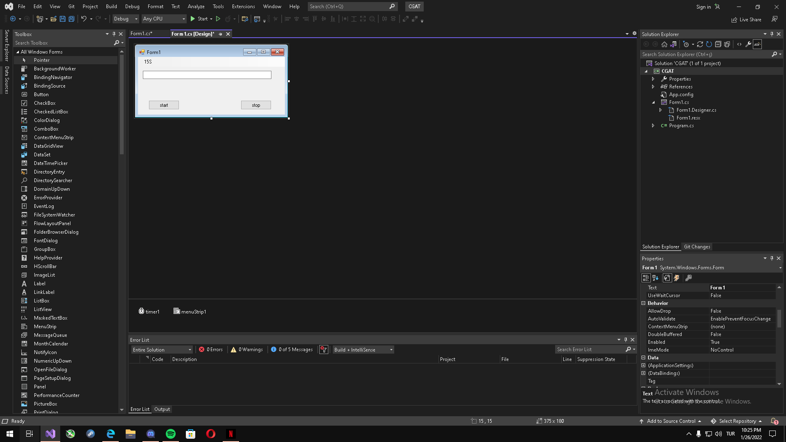The height and width of the screenshot is (442, 786).
Task: Select timer1 component in designer tray
Action: click(149, 311)
